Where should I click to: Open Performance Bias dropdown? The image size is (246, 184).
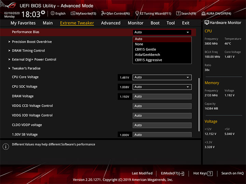click(x=162, y=32)
